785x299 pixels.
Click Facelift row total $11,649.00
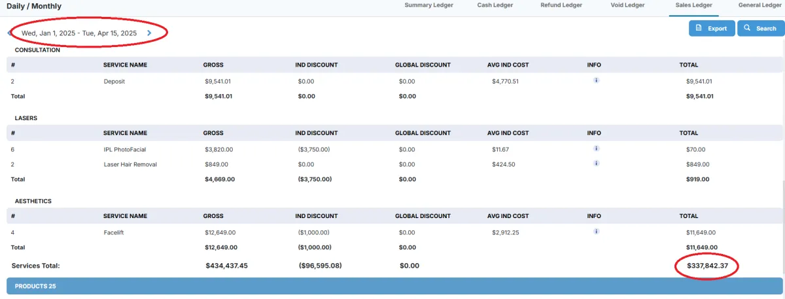[701, 232]
